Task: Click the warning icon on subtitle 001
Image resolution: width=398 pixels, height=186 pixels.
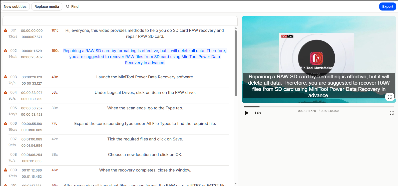Action: coord(6,30)
